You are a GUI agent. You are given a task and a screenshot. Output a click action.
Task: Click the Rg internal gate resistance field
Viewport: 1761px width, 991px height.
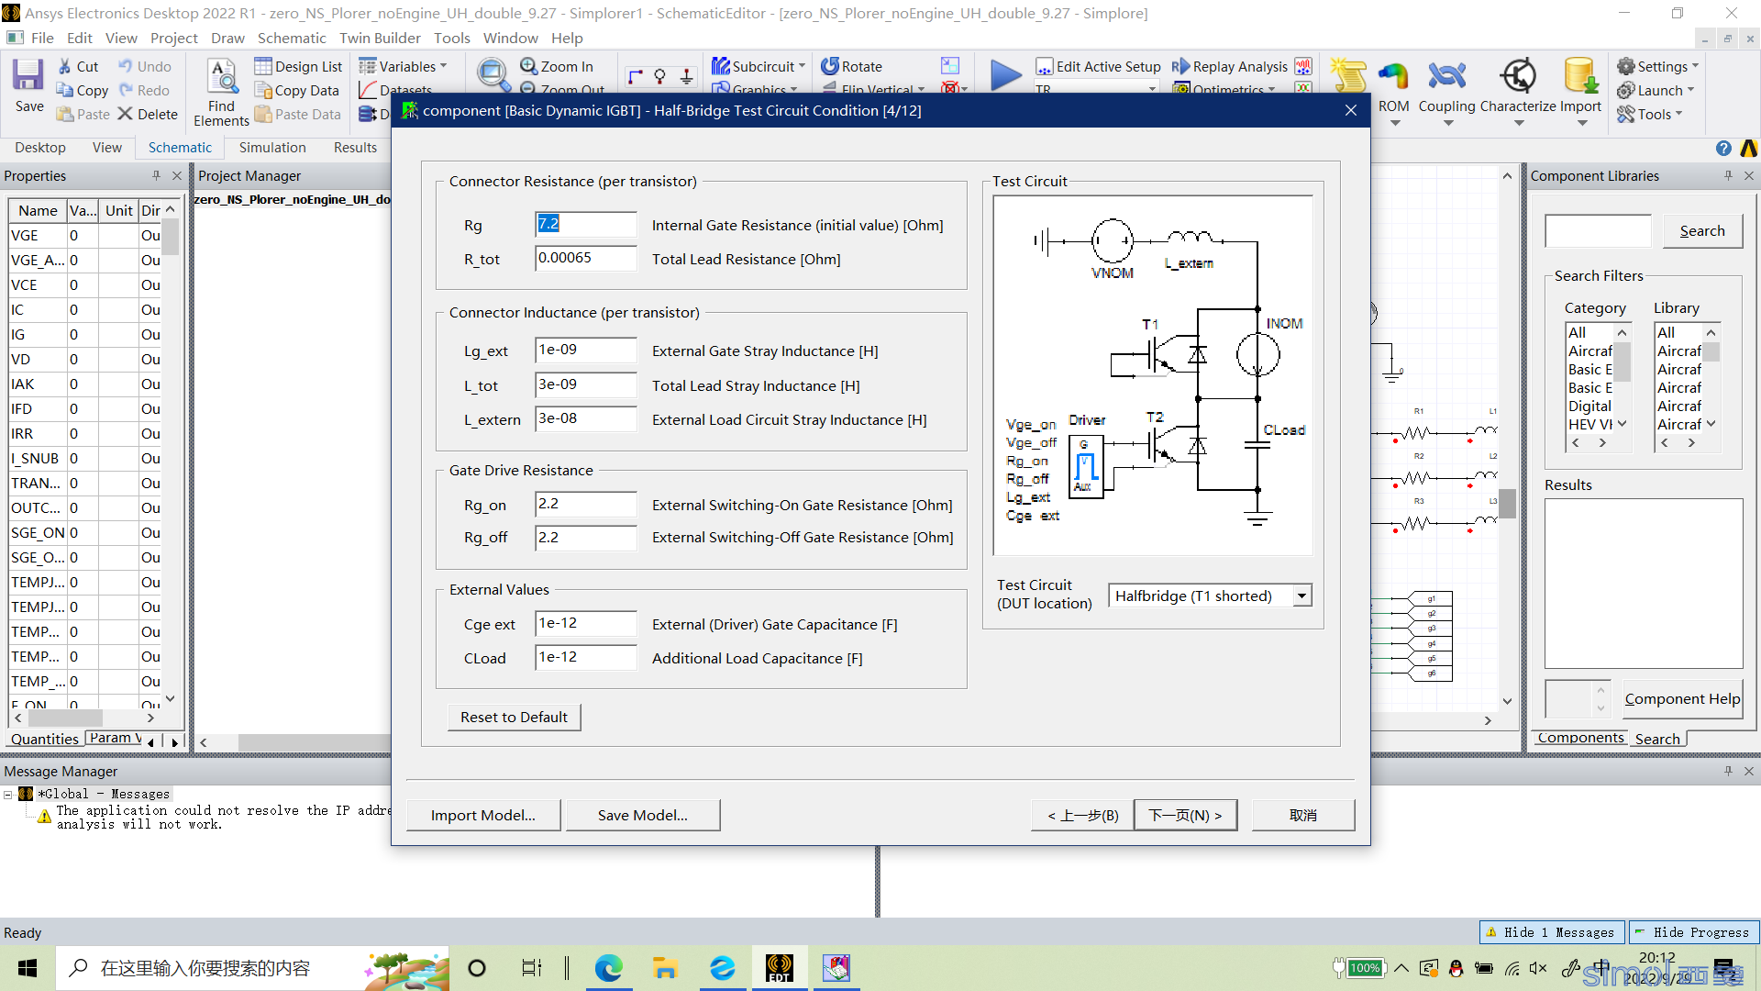click(x=585, y=224)
